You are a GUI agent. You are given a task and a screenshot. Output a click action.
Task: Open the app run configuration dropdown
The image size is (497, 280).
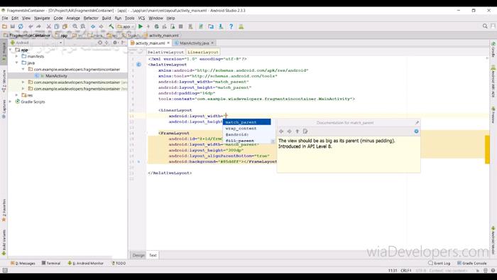click(x=126, y=26)
